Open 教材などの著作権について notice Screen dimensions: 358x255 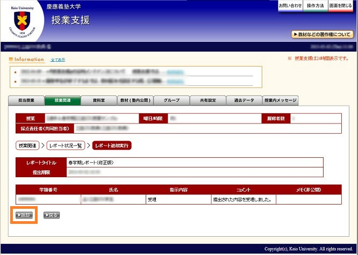pos(323,34)
